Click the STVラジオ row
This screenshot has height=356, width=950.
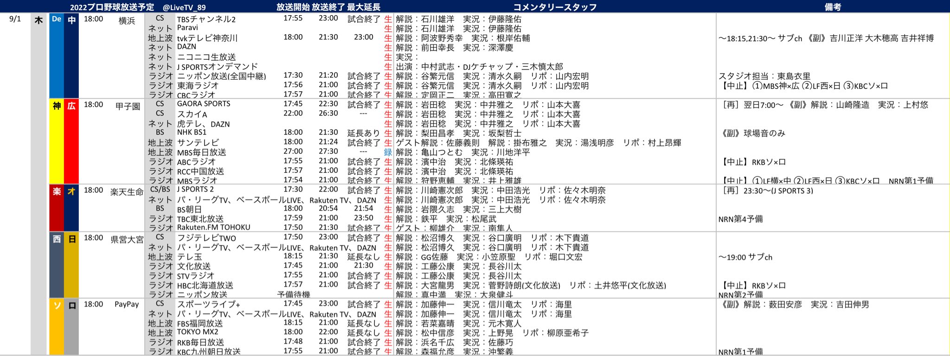pos(195,276)
